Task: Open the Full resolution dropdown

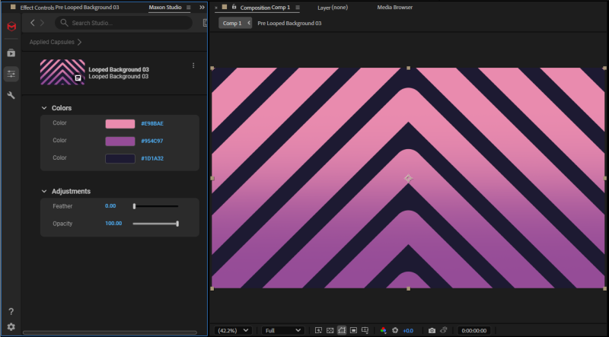Action: point(282,331)
